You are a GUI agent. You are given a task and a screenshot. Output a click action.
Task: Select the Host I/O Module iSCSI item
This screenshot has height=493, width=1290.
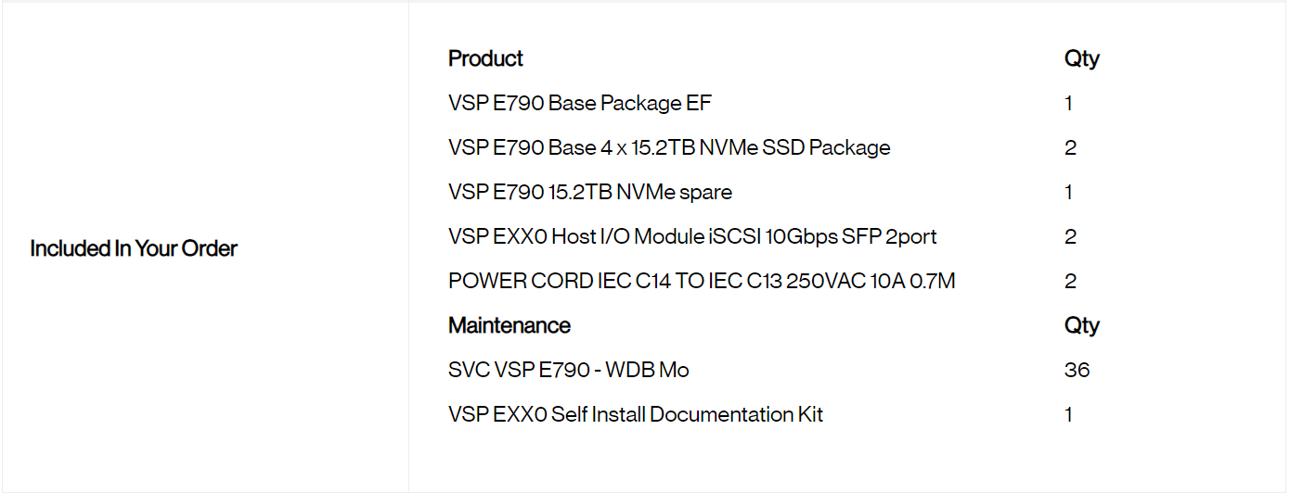pyautogui.click(x=691, y=236)
